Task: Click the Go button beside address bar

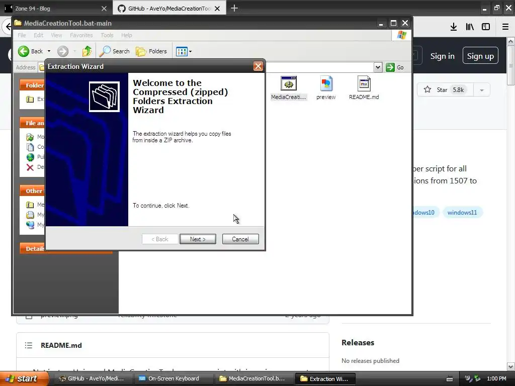Action: click(395, 67)
